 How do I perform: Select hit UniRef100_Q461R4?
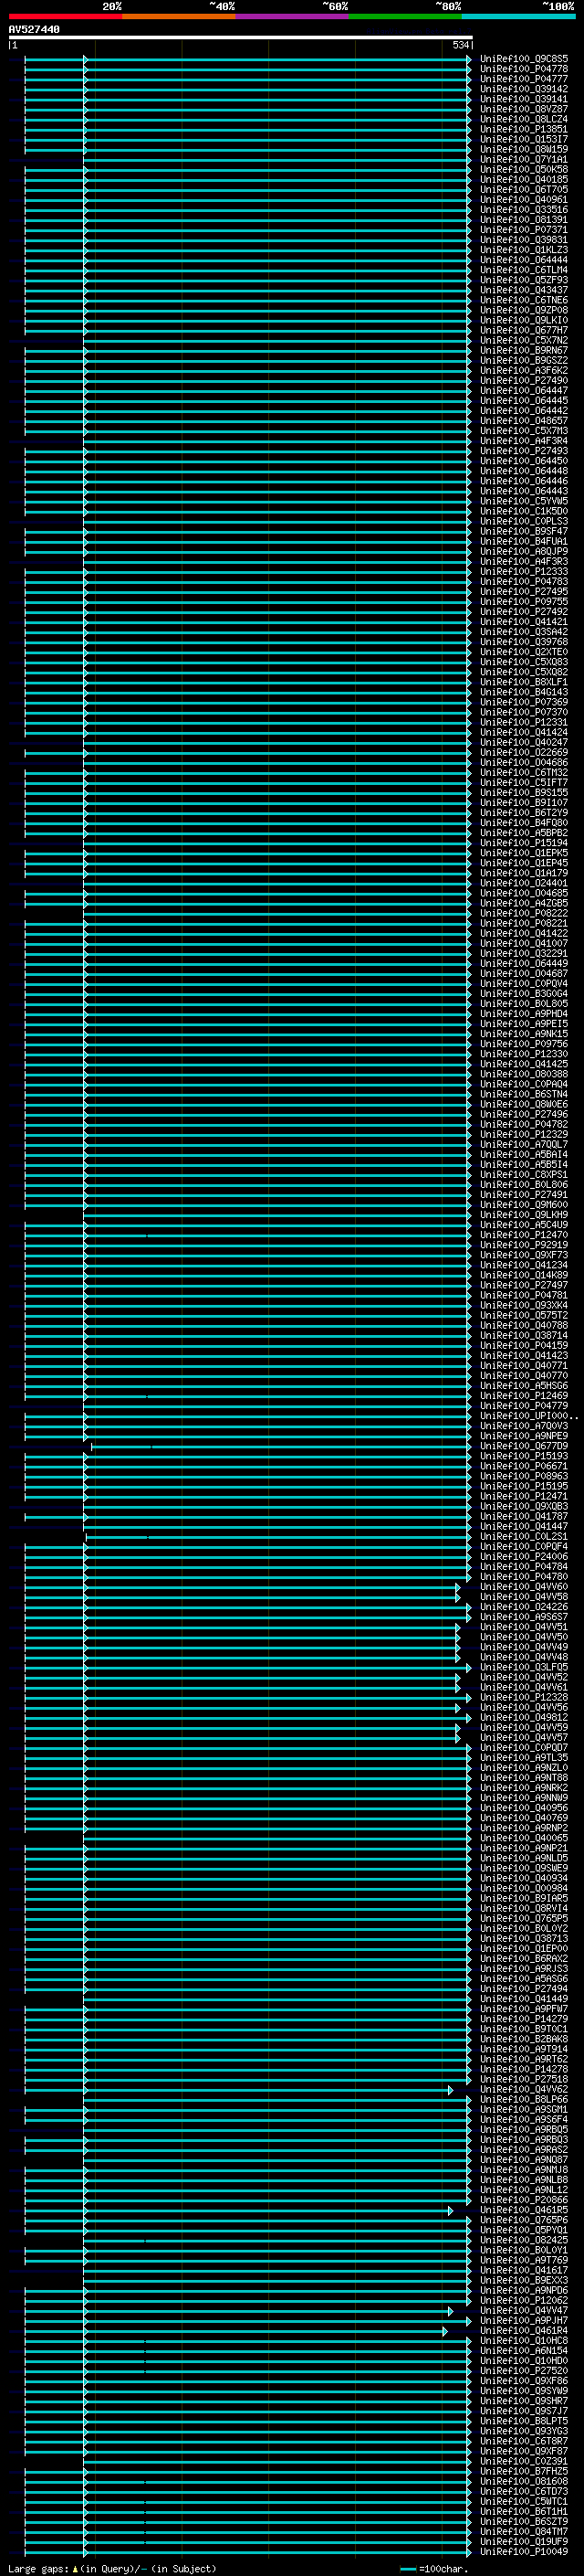click(524, 2331)
